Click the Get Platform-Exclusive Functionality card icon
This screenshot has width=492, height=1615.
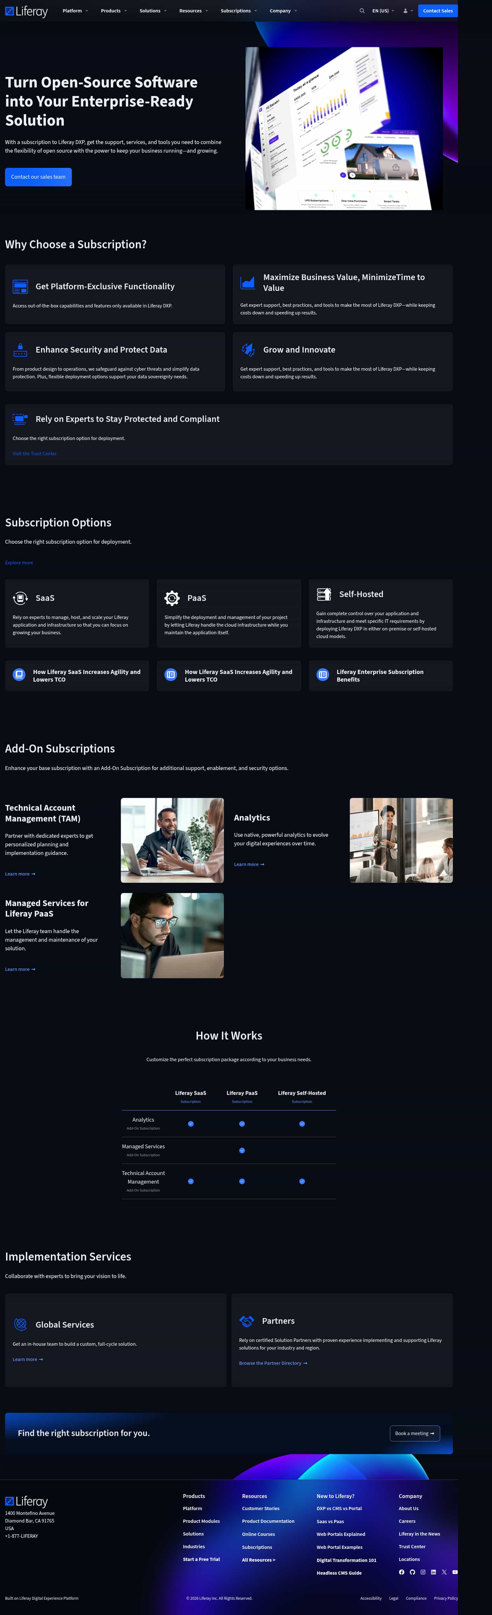pyautogui.click(x=20, y=286)
